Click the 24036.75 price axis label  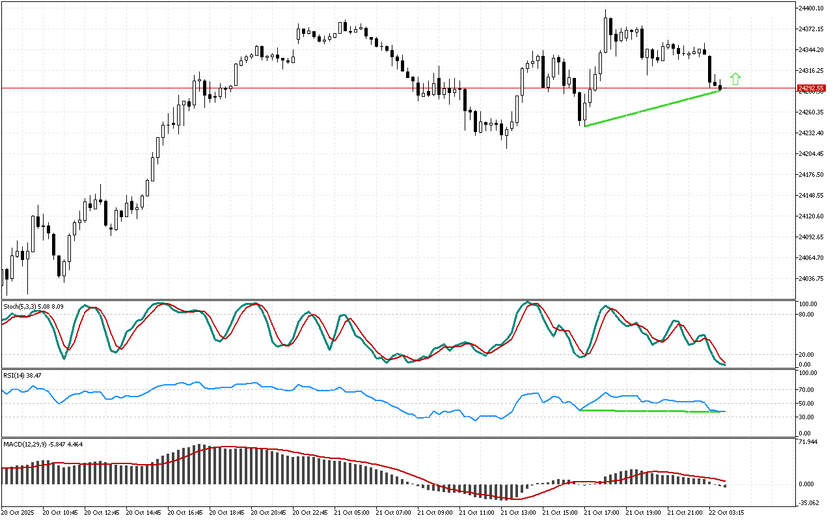(x=811, y=279)
